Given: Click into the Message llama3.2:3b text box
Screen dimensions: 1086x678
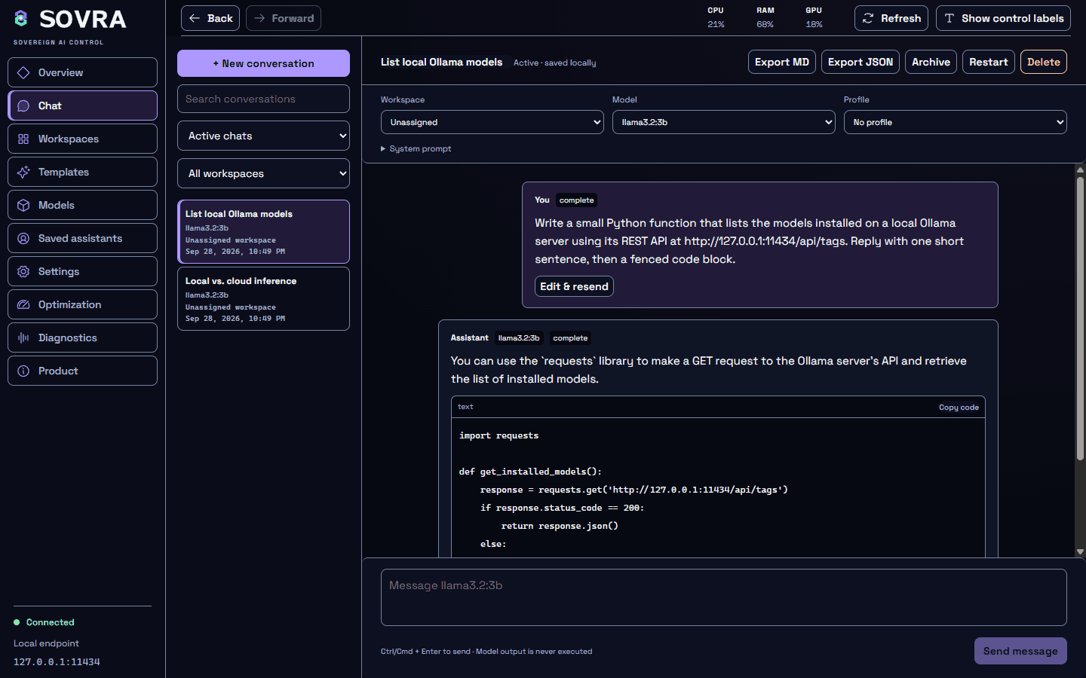Looking at the screenshot, I should point(723,597).
